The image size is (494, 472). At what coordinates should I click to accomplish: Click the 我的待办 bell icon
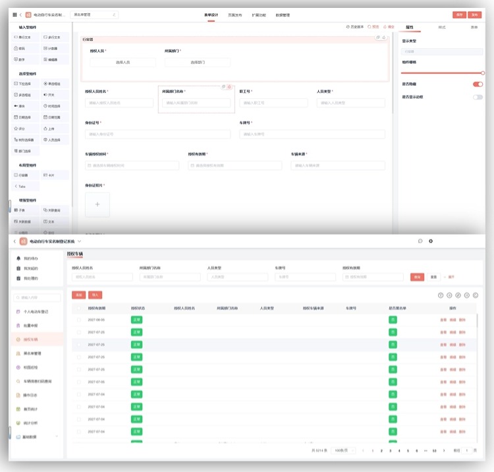click(18, 258)
